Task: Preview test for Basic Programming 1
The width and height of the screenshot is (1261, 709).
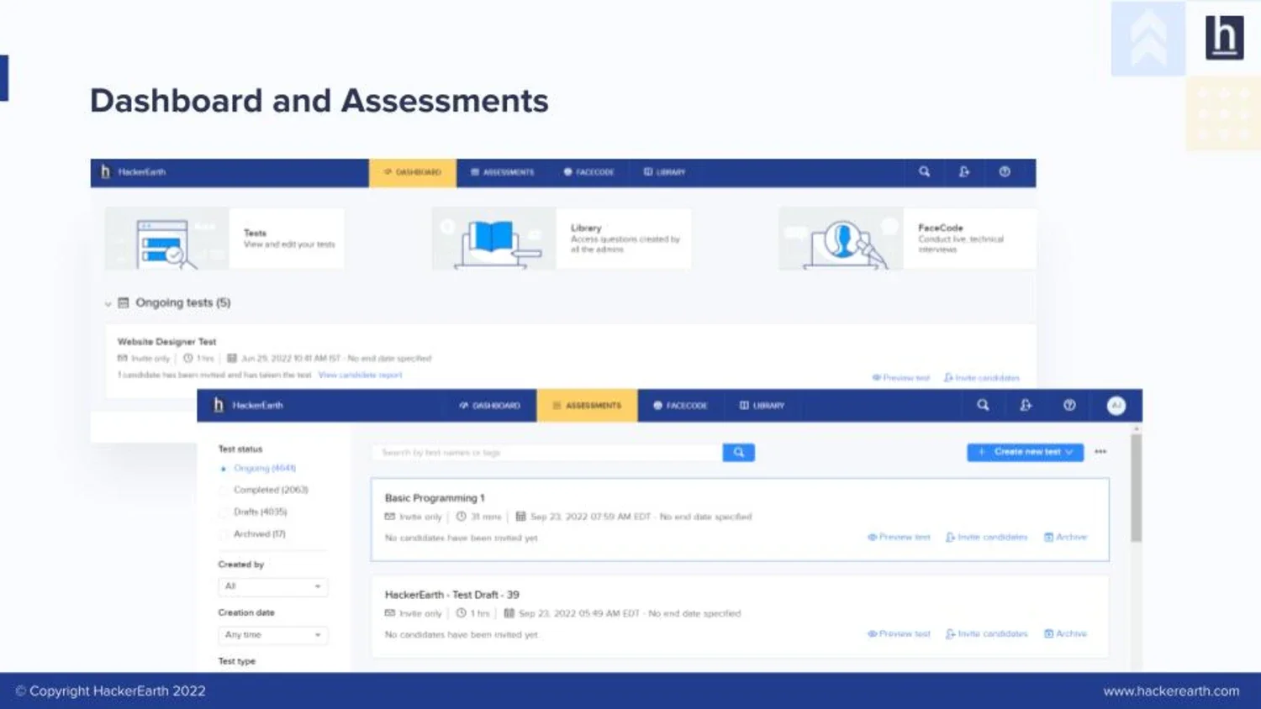Action: [x=899, y=537]
